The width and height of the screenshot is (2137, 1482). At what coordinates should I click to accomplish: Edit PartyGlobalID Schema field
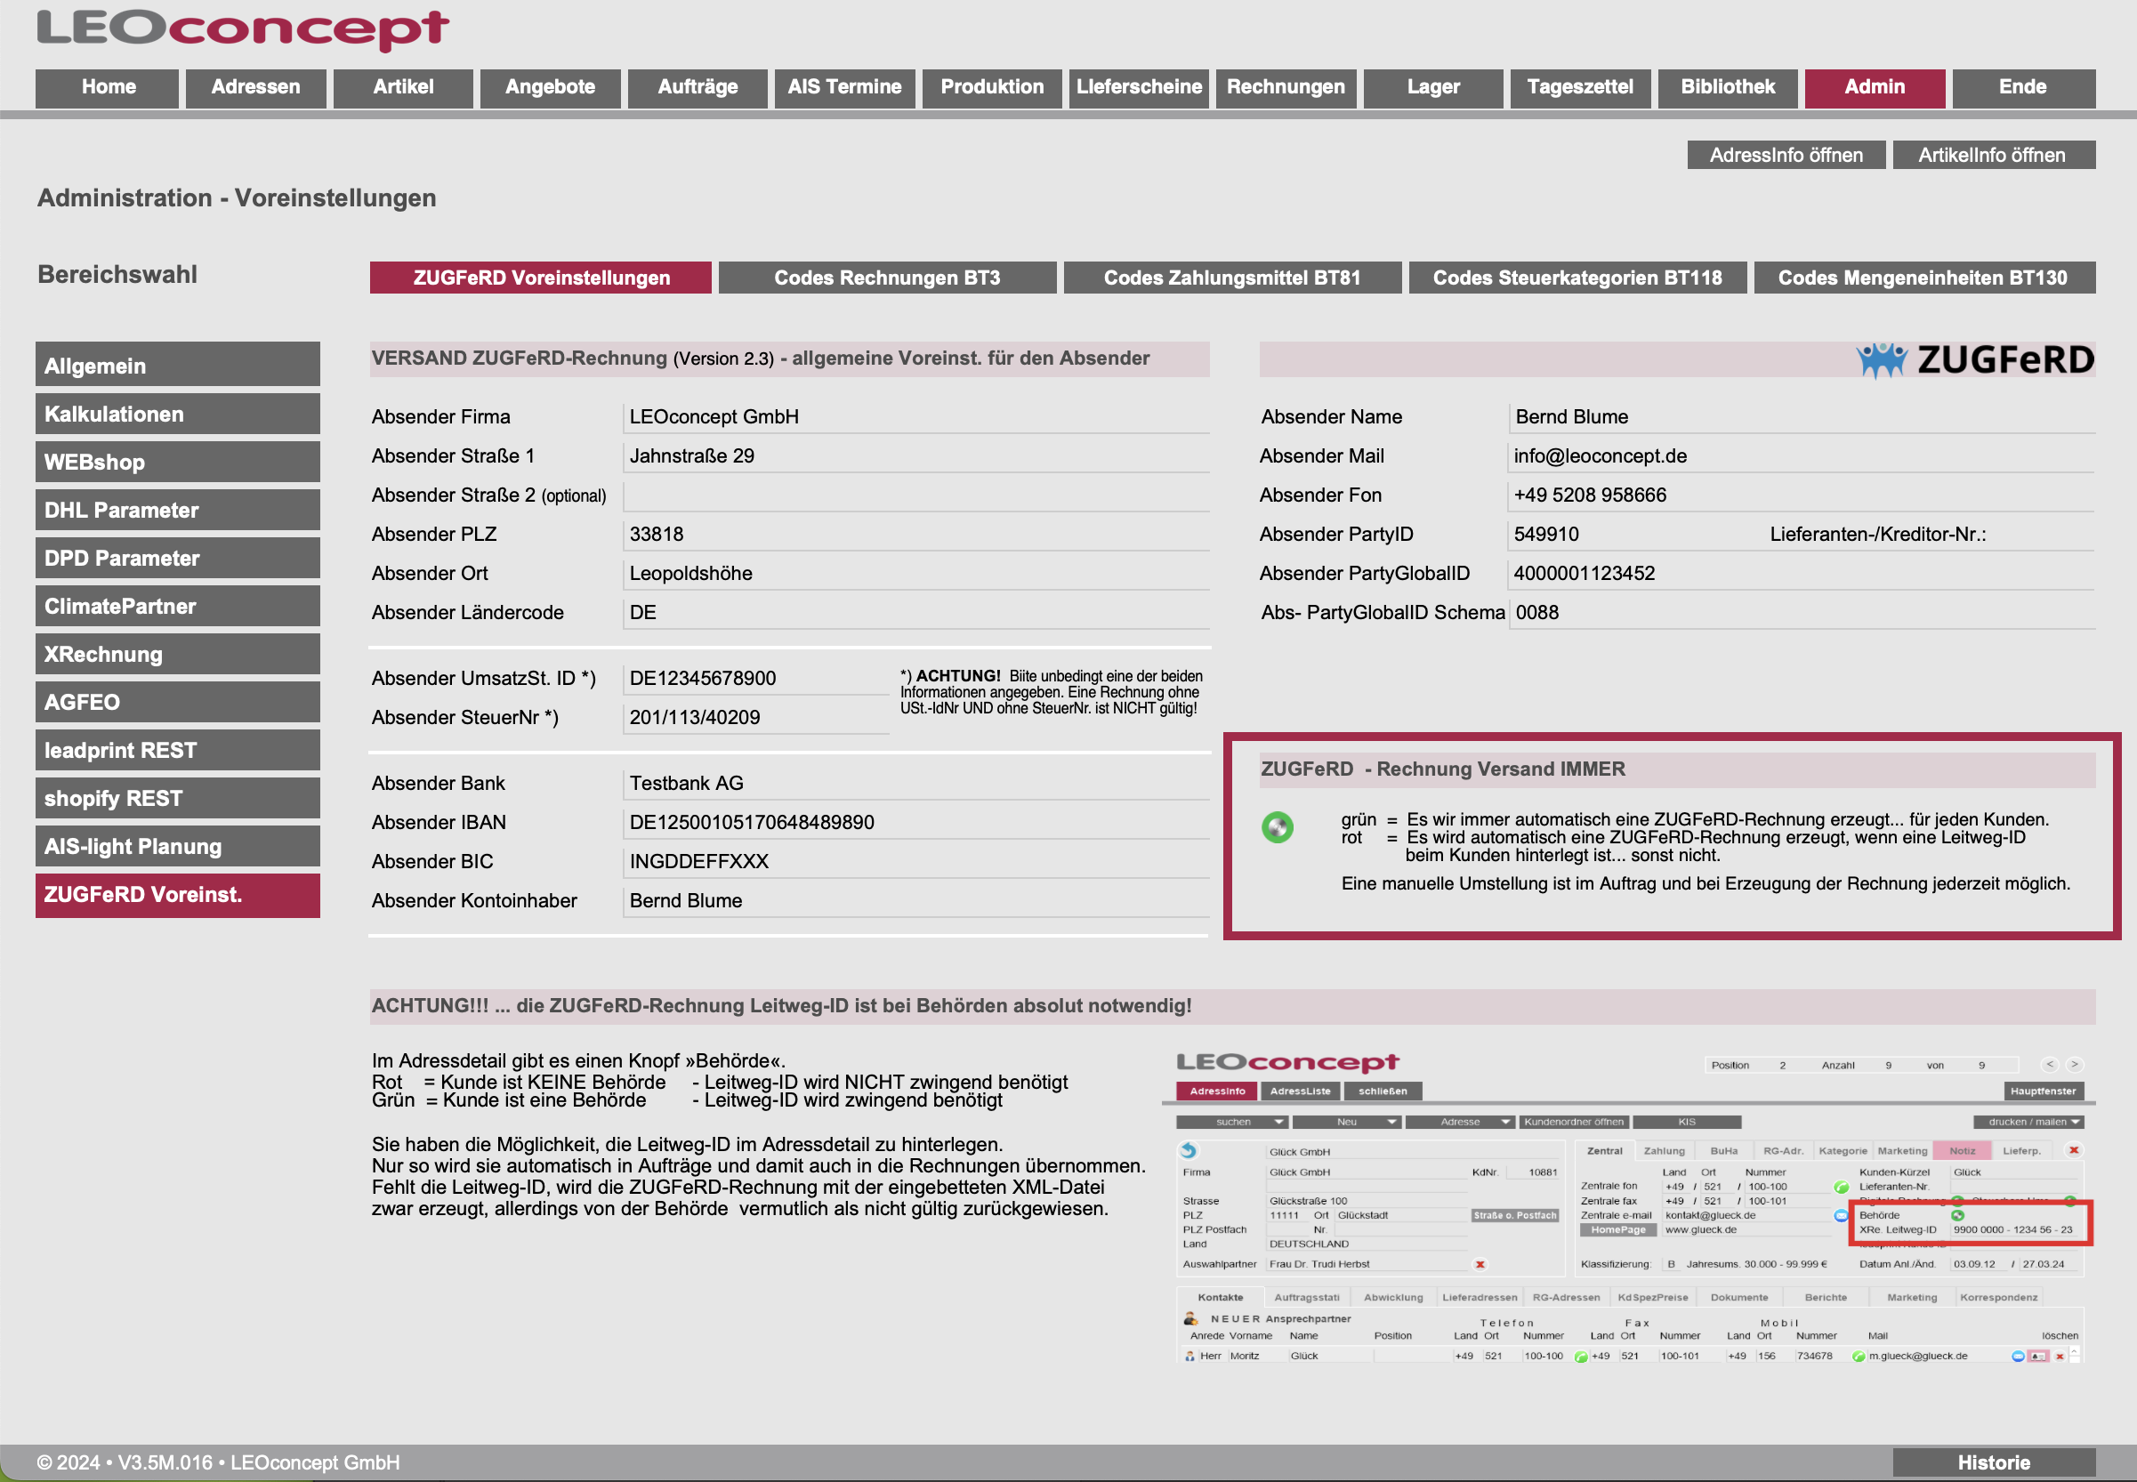pos(1802,612)
